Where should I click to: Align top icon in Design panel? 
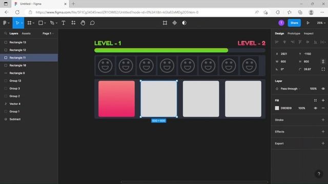[x=300, y=42]
